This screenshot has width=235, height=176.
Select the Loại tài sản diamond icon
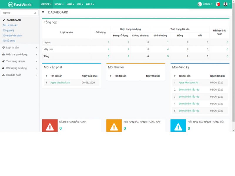pyautogui.click(x=3, y=47)
